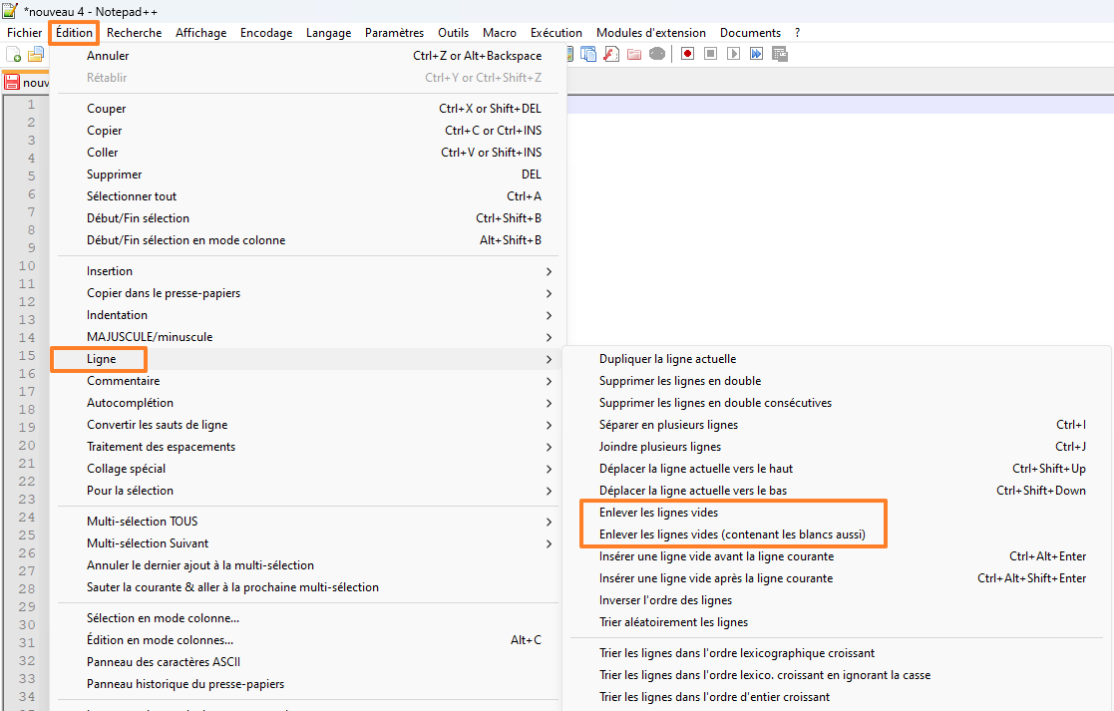Open the Langage menu
The height and width of the screenshot is (711, 1114).
coord(328,32)
